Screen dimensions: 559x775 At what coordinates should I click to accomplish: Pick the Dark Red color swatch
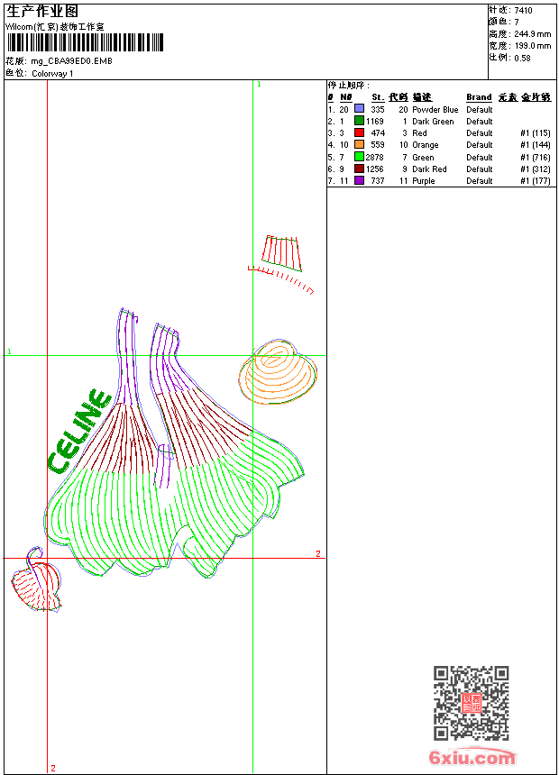click(x=359, y=169)
